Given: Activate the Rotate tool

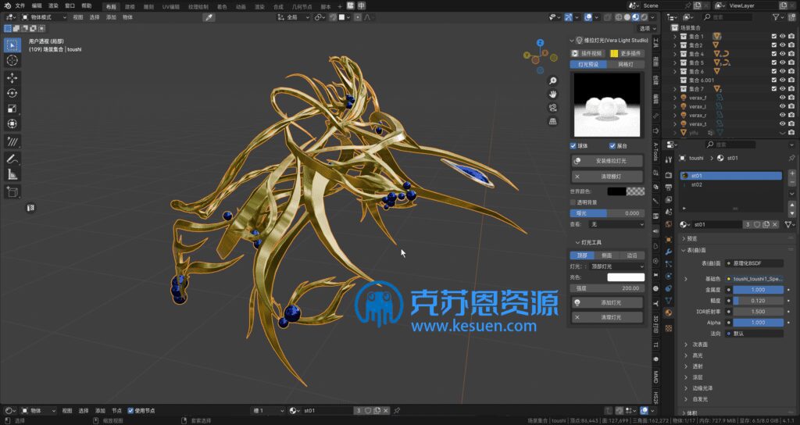Looking at the screenshot, I should tap(12, 93).
